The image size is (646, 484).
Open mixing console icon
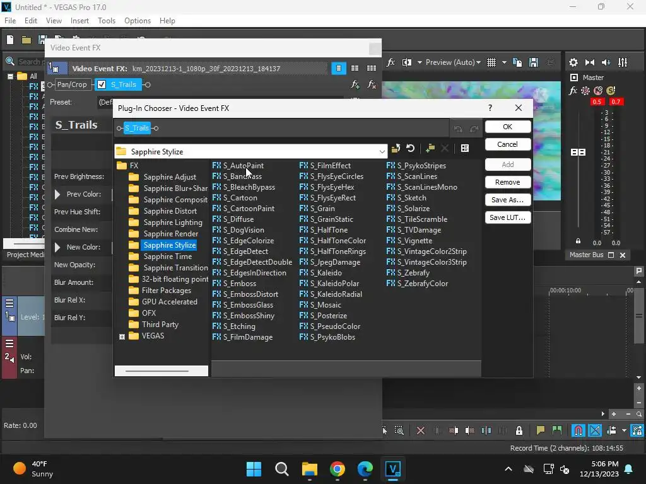[x=623, y=62]
